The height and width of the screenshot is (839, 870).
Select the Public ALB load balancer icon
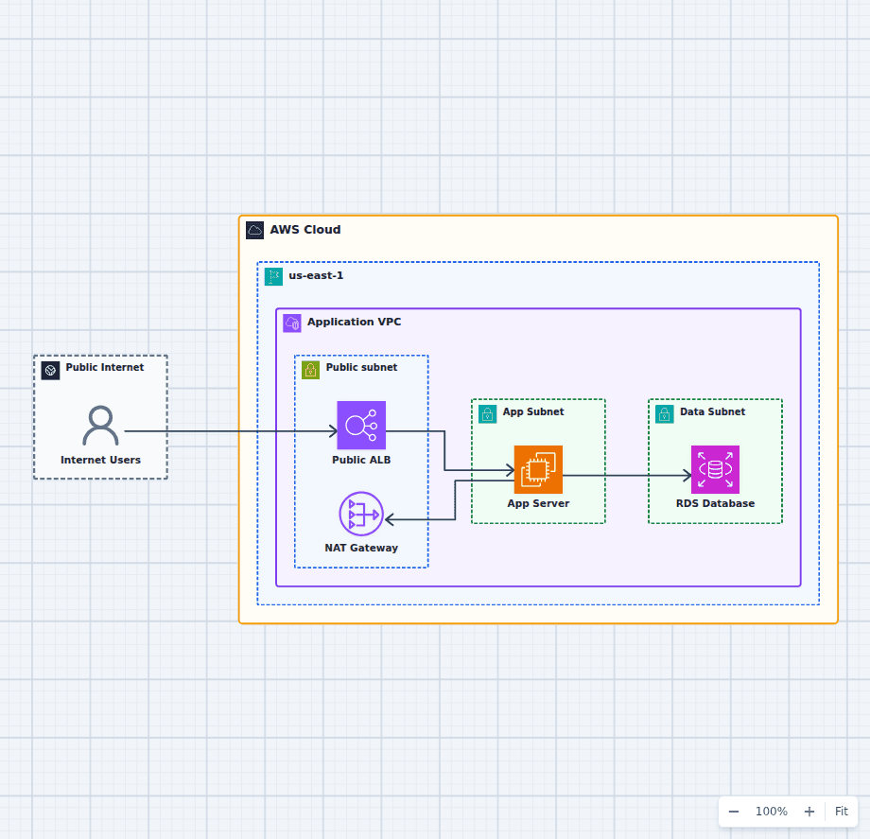361,425
